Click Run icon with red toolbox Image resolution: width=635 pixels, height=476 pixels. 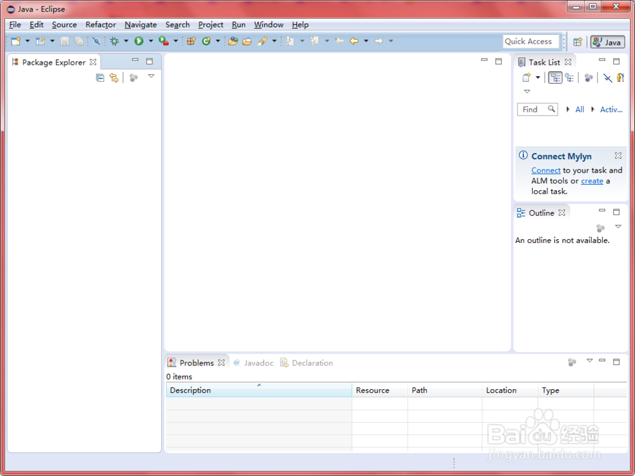click(164, 41)
